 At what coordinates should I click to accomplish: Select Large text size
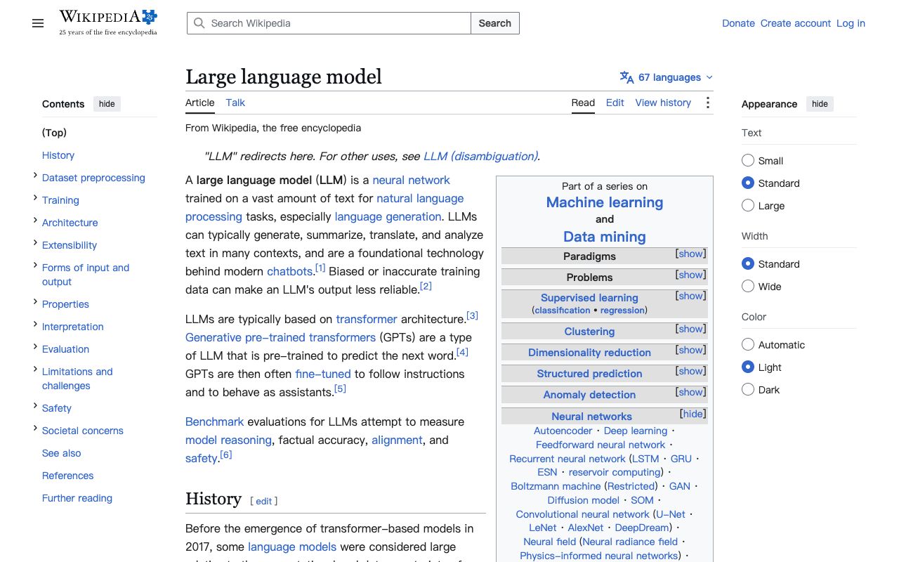tap(748, 206)
